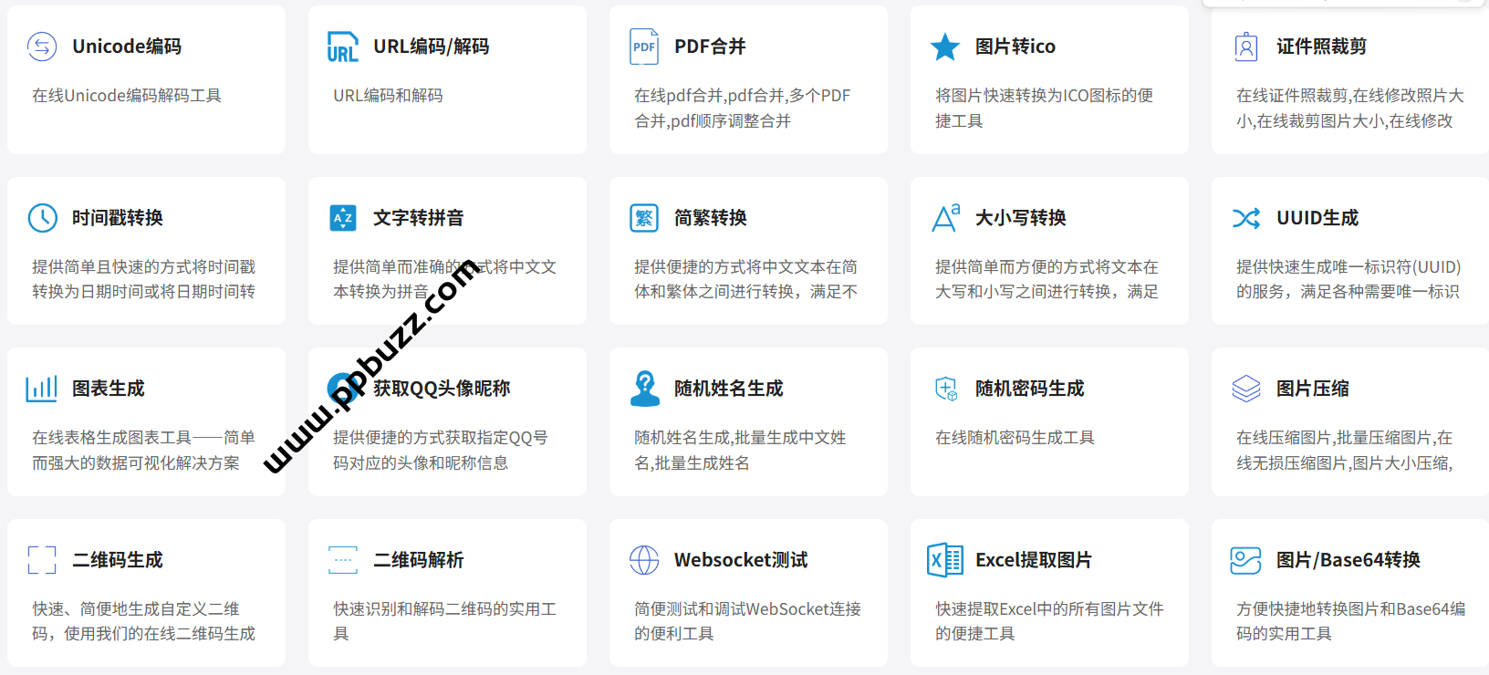Click the layers icon for 图片压缩
Screen dimensions: 1489x675
[1246, 389]
